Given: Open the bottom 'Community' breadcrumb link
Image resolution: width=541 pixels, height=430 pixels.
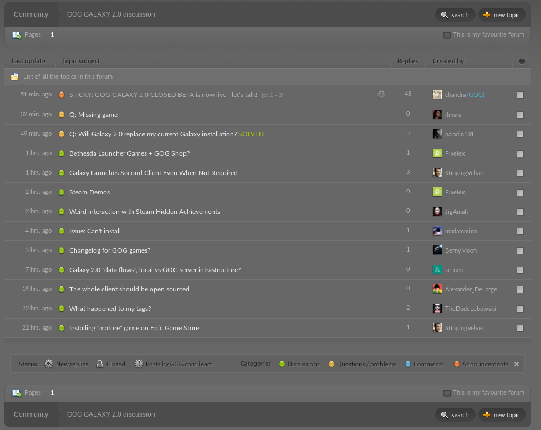Looking at the screenshot, I should [x=31, y=414].
